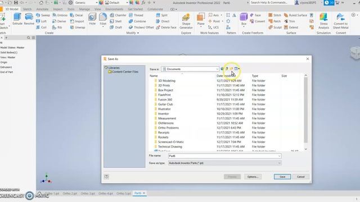
Task: Click the Stitch surface tool
Action: [275, 15]
